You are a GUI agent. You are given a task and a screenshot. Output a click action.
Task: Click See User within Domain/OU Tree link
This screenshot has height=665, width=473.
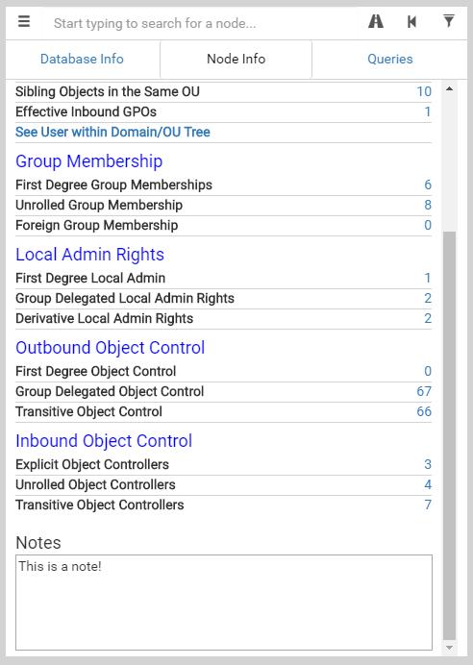(x=112, y=132)
